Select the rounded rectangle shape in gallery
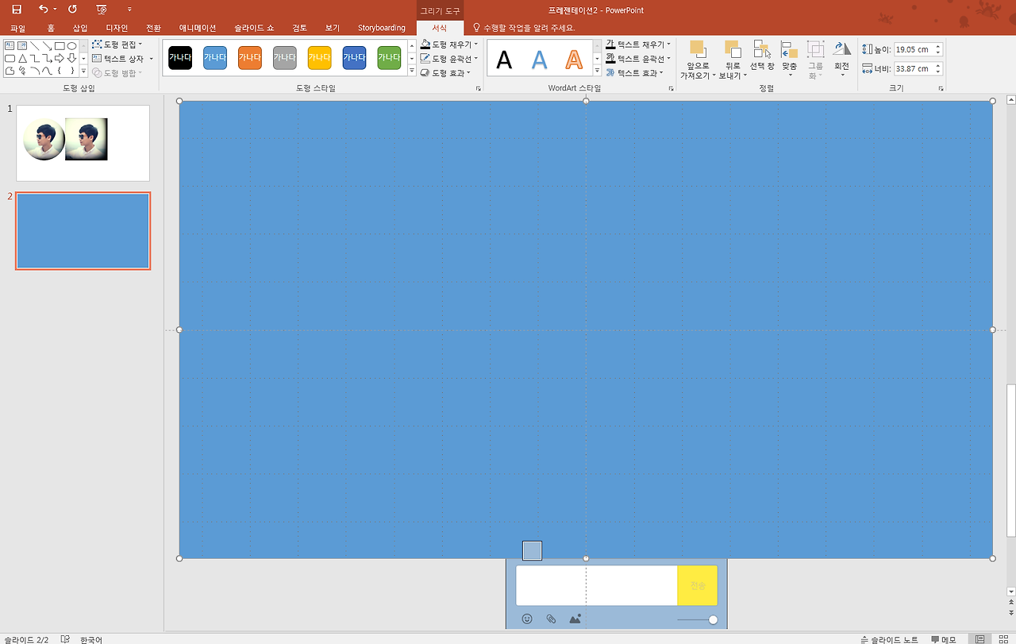The height and width of the screenshot is (644, 1016). 10,59
